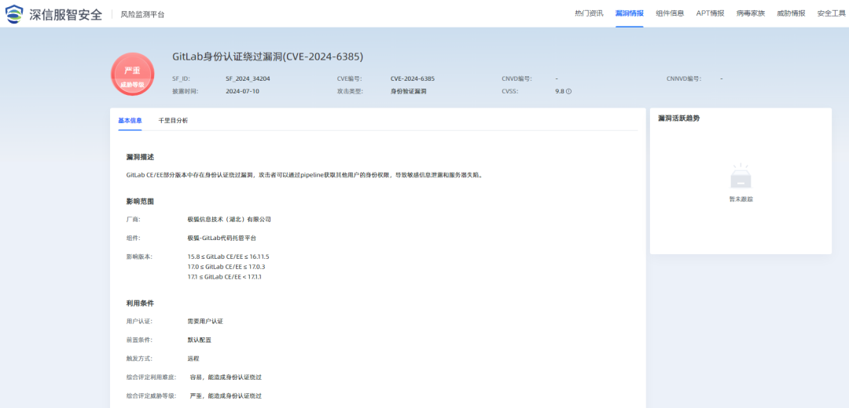
Task: Click the CNNVD编号 label
Action: [x=684, y=78]
